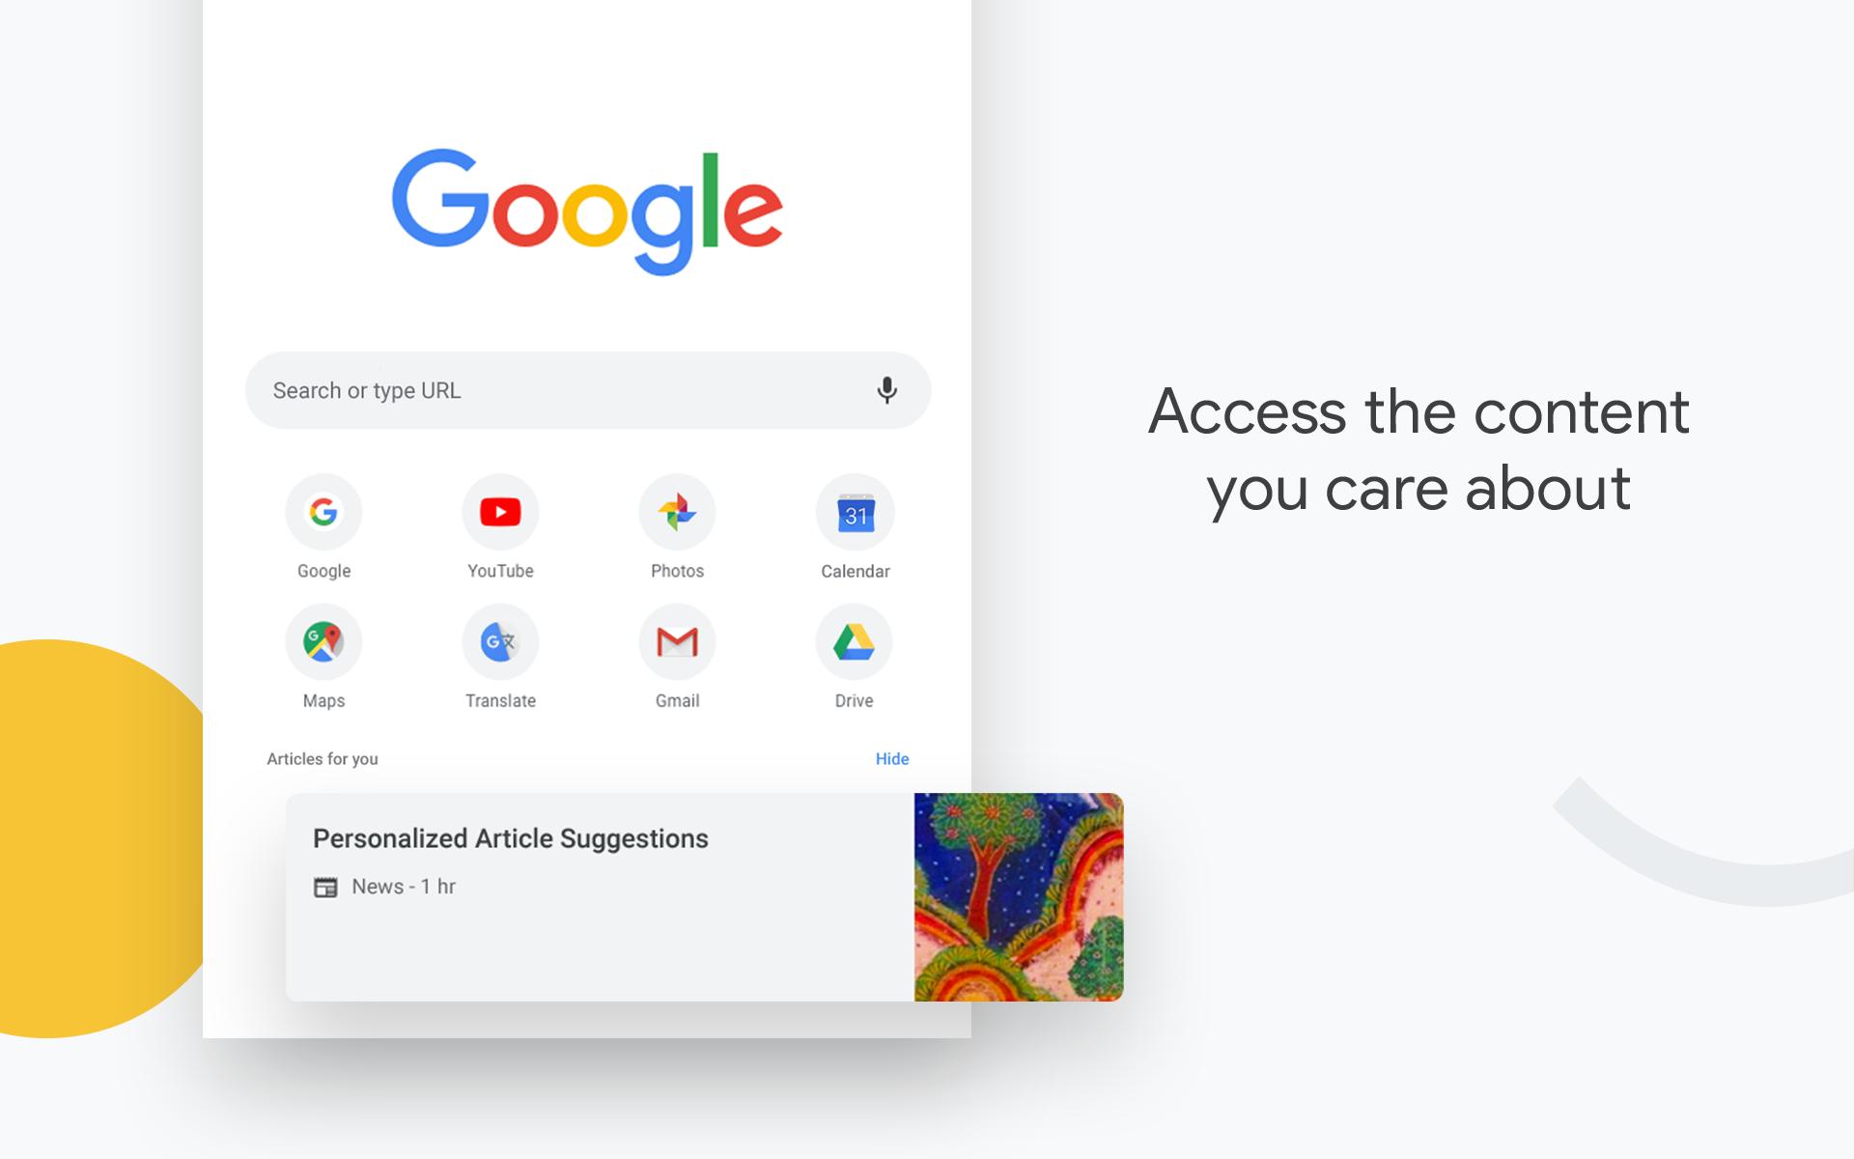This screenshot has height=1159, width=1854.
Task: Click the Search or type URL field
Action: [587, 388]
